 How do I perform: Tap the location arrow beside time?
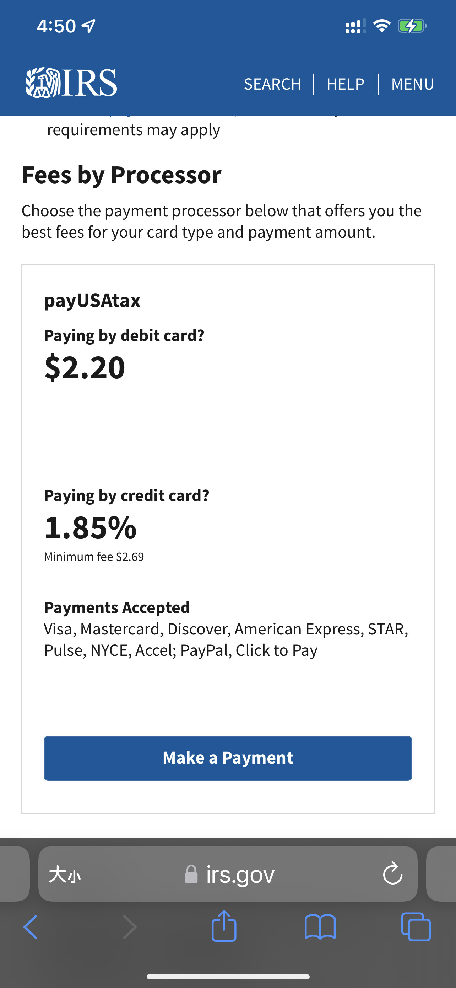click(89, 26)
